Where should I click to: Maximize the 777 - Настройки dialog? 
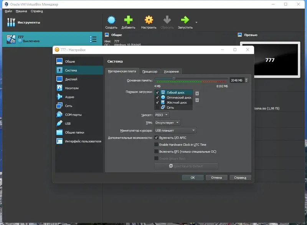click(x=235, y=50)
